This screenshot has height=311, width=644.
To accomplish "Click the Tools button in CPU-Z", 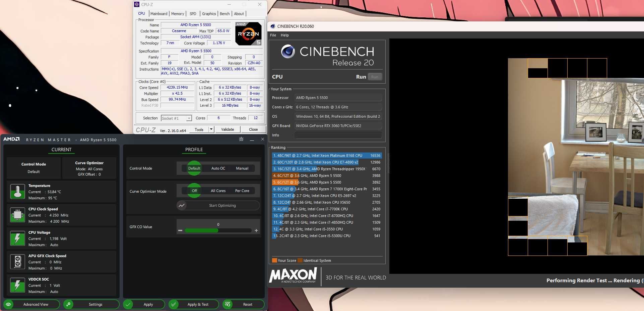I will click(x=199, y=129).
